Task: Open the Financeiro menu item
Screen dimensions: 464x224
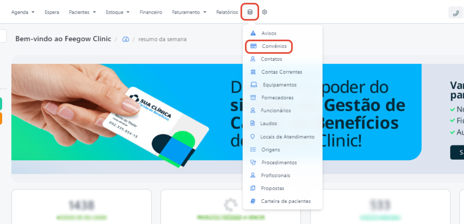Action: click(151, 12)
